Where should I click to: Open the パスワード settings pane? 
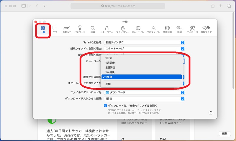(80, 29)
